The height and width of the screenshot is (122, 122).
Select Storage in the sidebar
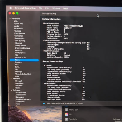point(18,72)
